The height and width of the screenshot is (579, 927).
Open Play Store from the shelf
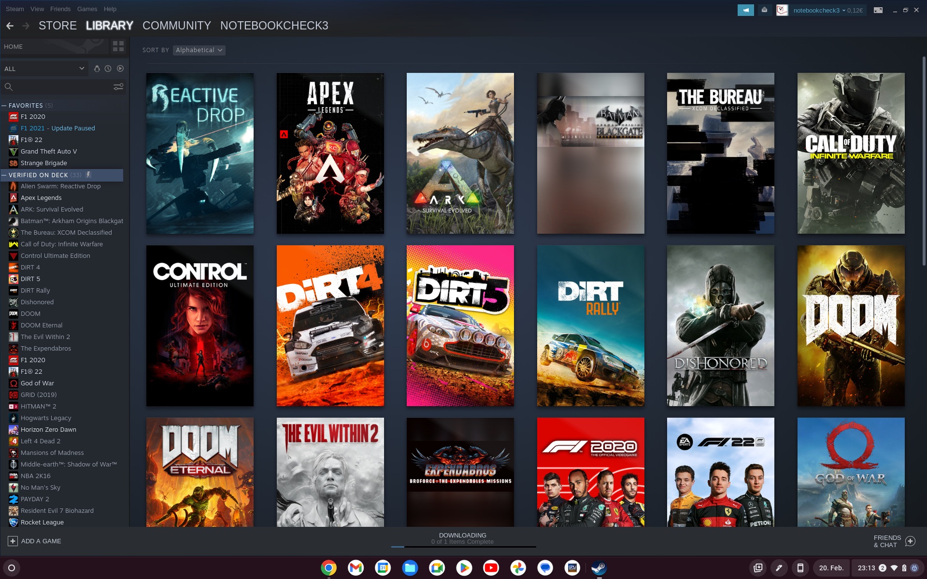pyautogui.click(x=464, y=568)
